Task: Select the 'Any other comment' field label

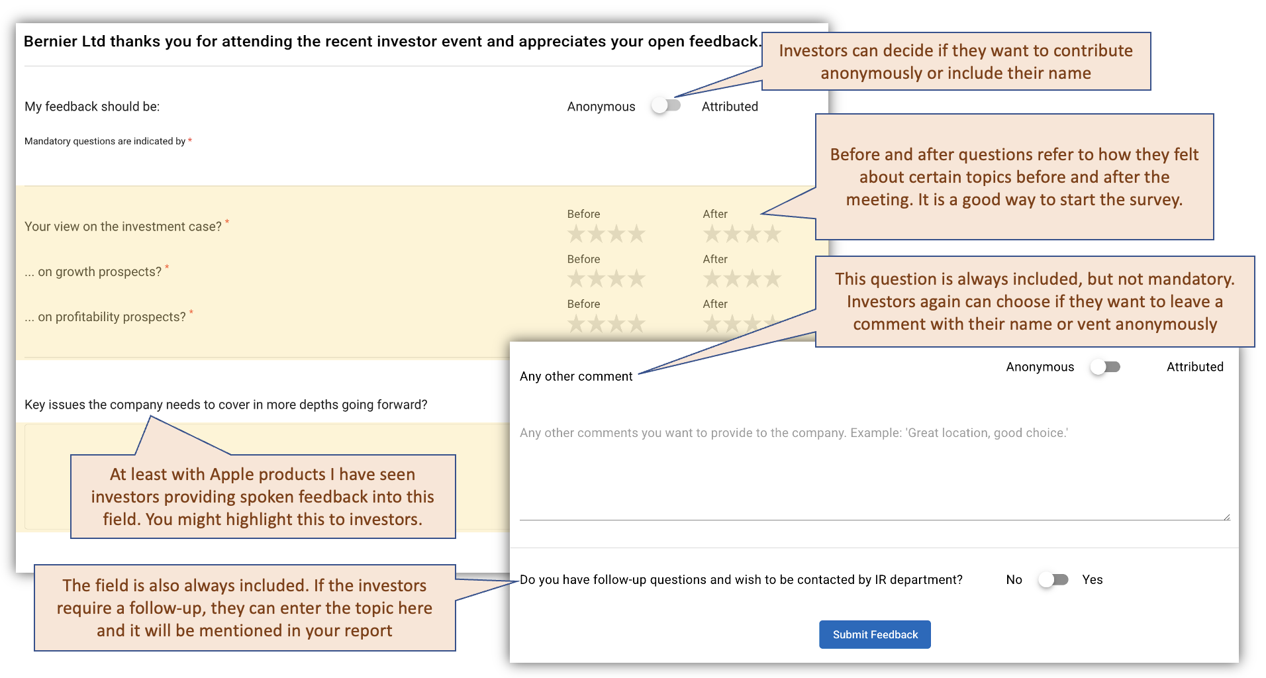Action: click(576, 375)
